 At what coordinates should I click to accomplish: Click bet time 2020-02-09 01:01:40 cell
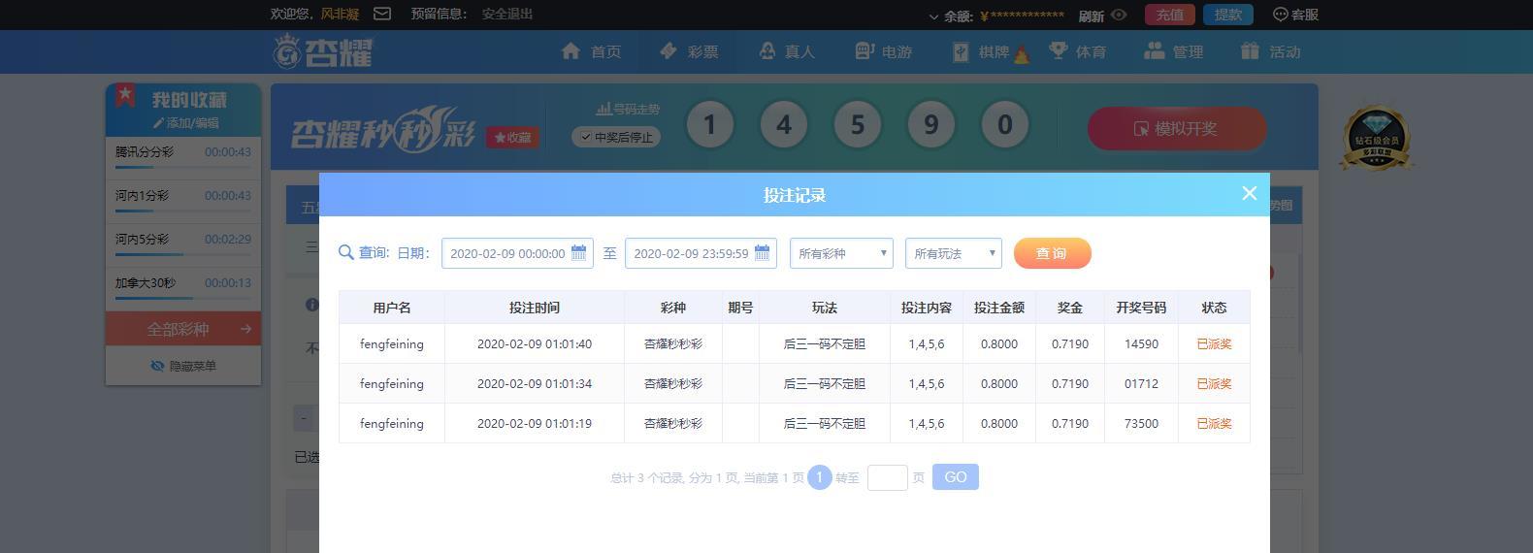tap(535, 343)
